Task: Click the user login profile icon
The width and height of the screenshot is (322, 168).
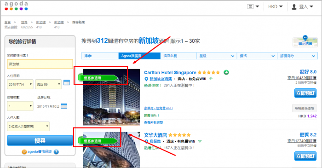Action: click(294, 7)
